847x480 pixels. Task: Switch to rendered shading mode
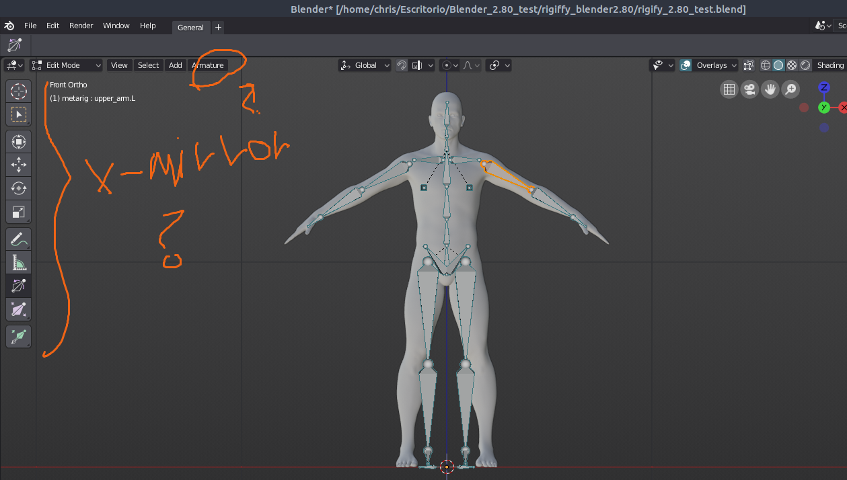[805, 65]
